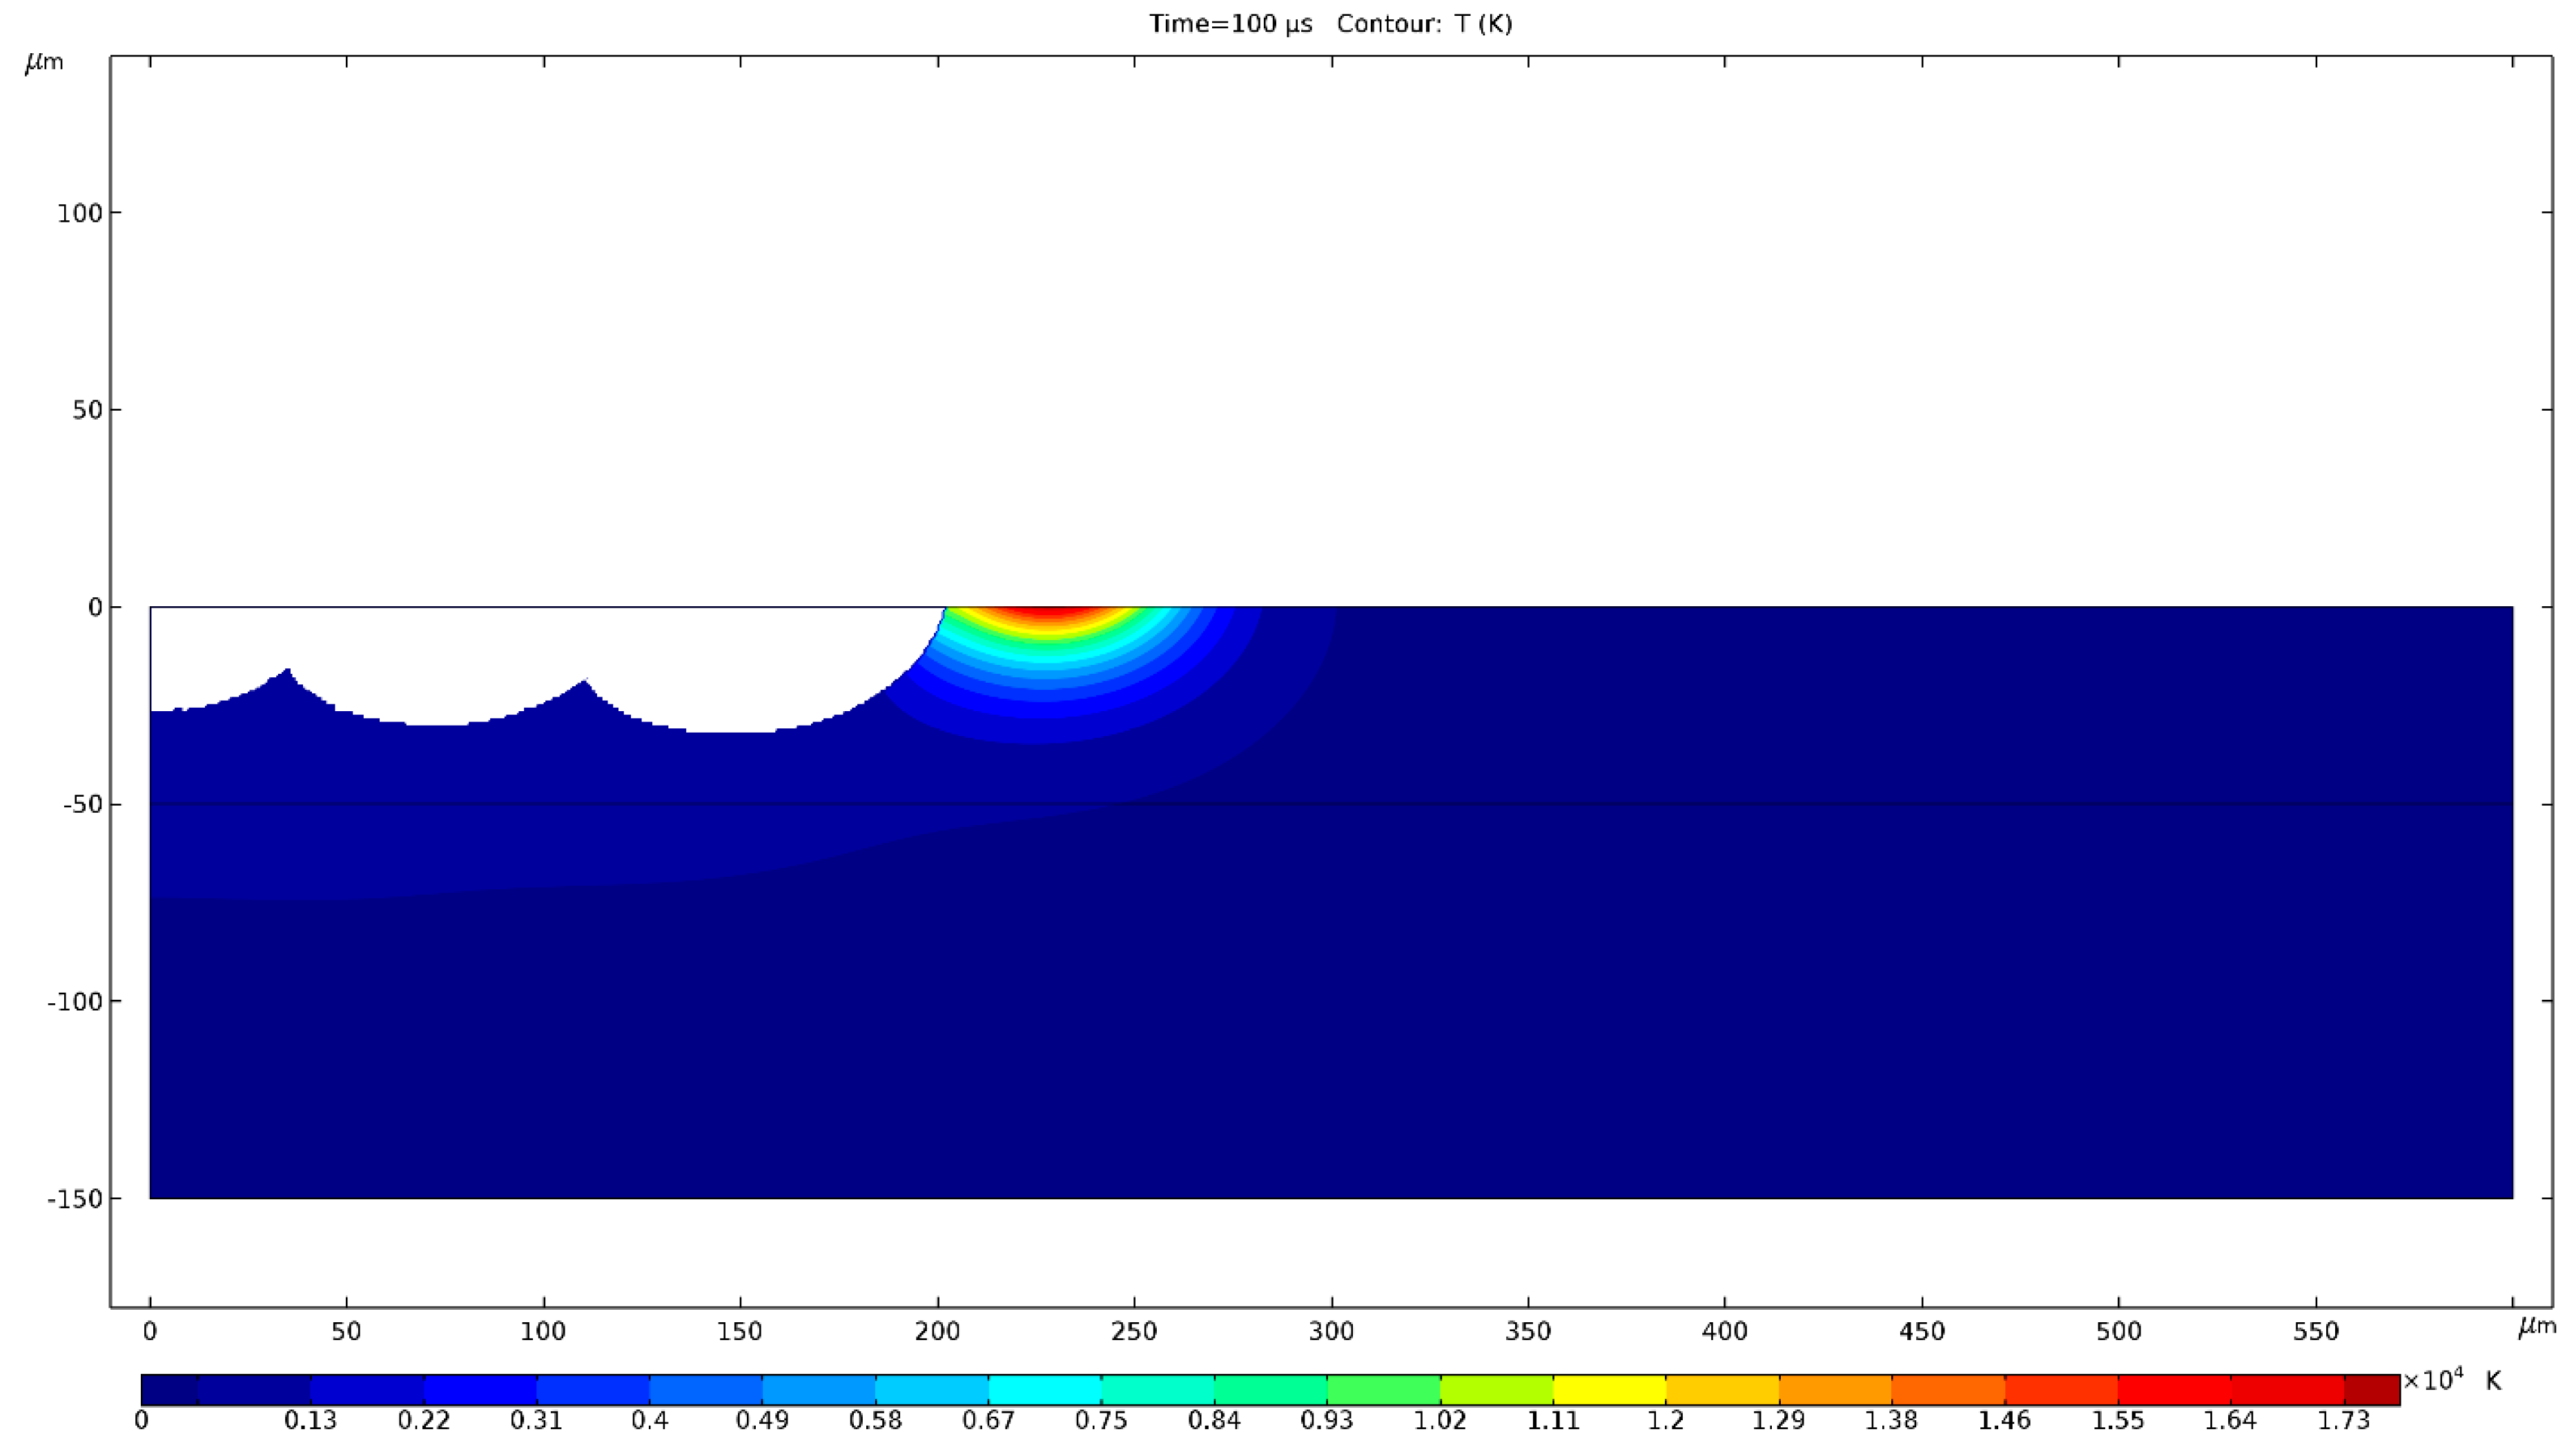Click the dark red legend swatch at far right
Image resolution: width=2576 pixels, height=1452 pixels.
pos(2371,1390)
